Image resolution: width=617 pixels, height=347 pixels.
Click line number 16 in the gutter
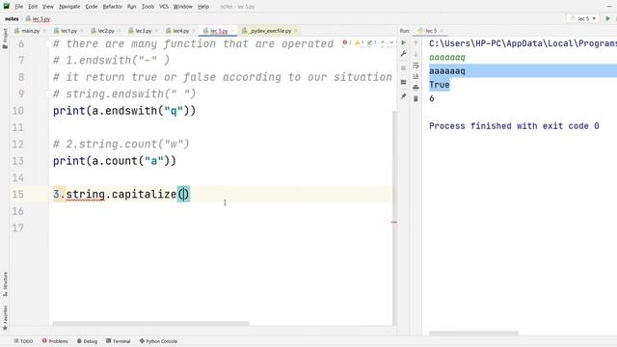click(x=17, y=211)
